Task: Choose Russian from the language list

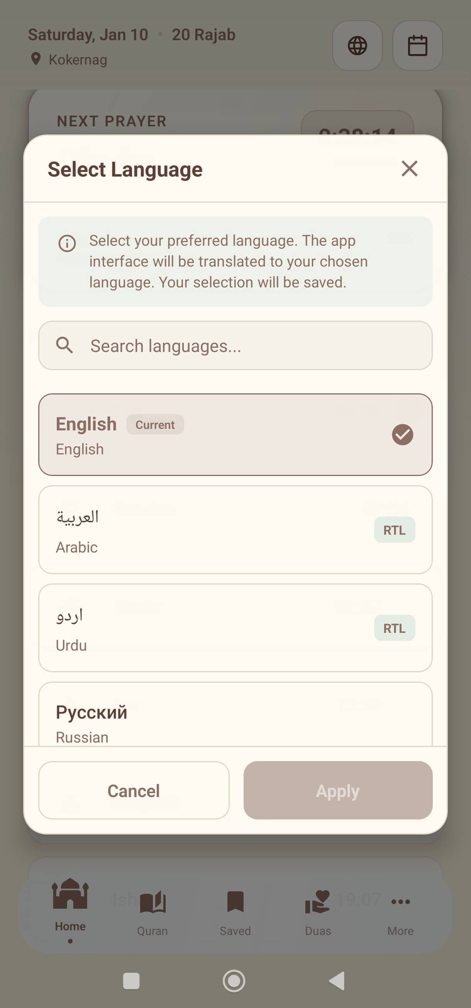Action: pos(235,722)
